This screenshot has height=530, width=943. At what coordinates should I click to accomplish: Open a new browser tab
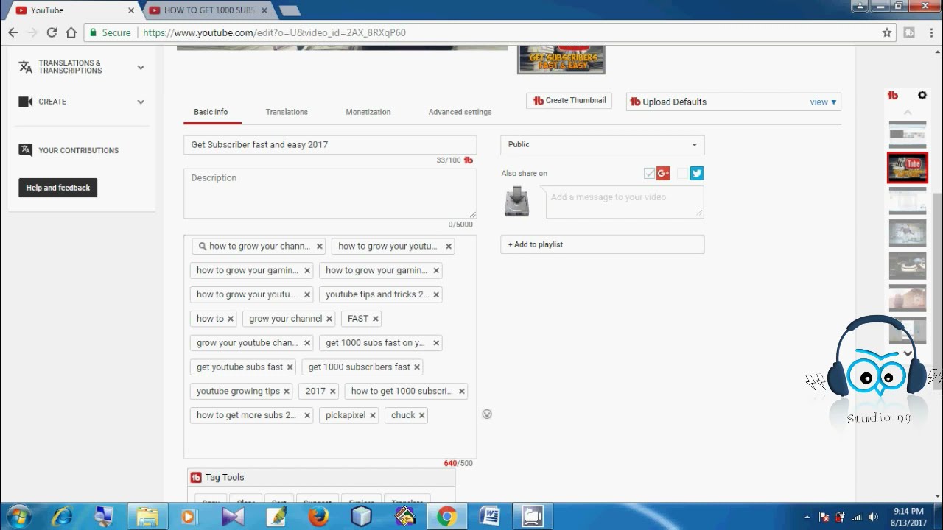click(290, 10)
